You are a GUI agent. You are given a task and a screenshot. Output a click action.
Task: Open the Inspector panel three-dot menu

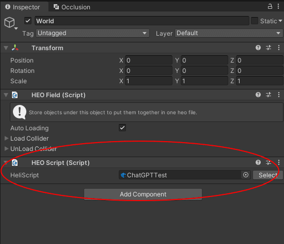coord(278,7)
